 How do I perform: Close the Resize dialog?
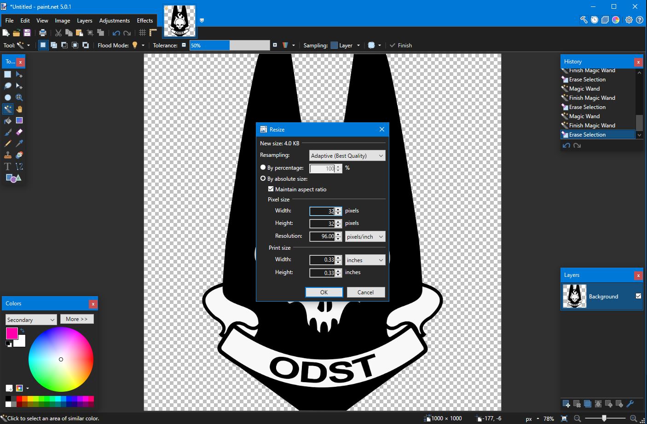coord(381,130)
